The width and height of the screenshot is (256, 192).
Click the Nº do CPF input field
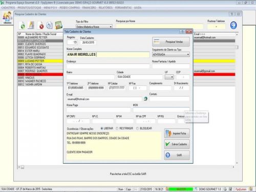[x=146, y=121]
